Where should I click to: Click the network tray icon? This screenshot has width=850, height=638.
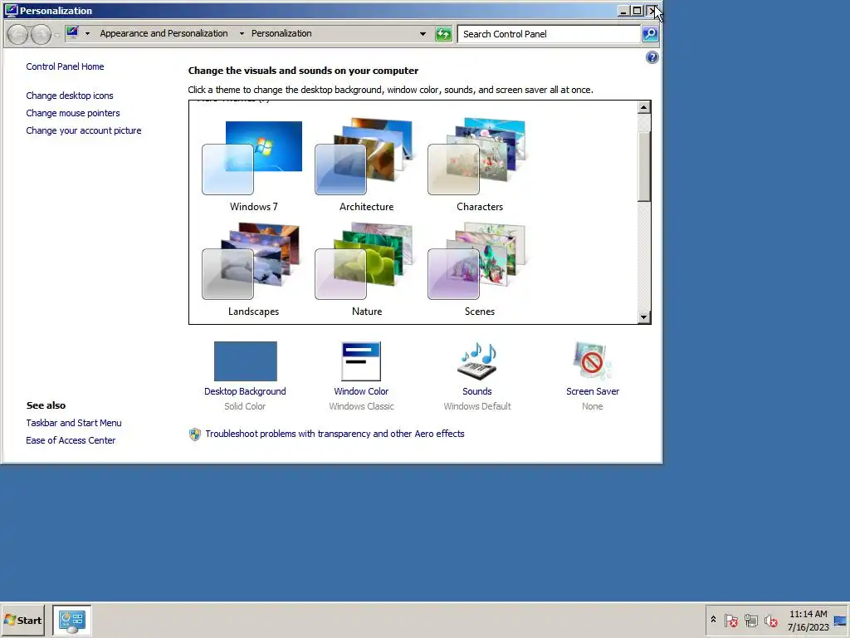tap(750, 620)
